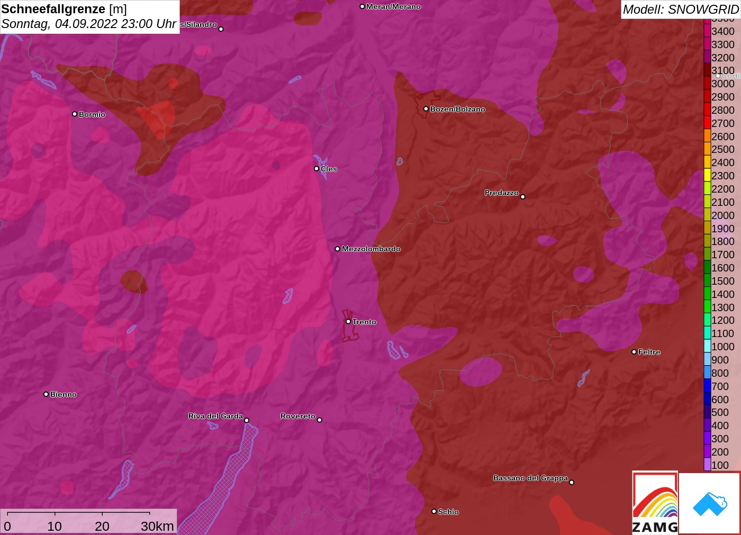Click the blue snow house logo
The width and height of the screenshot is (741, 535).
[709, 503]
